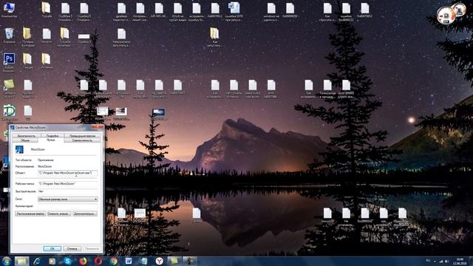This screenshot has width=473, height=266.
Task: Launch Firefox from the taskbar
Action: pos(83,261)
